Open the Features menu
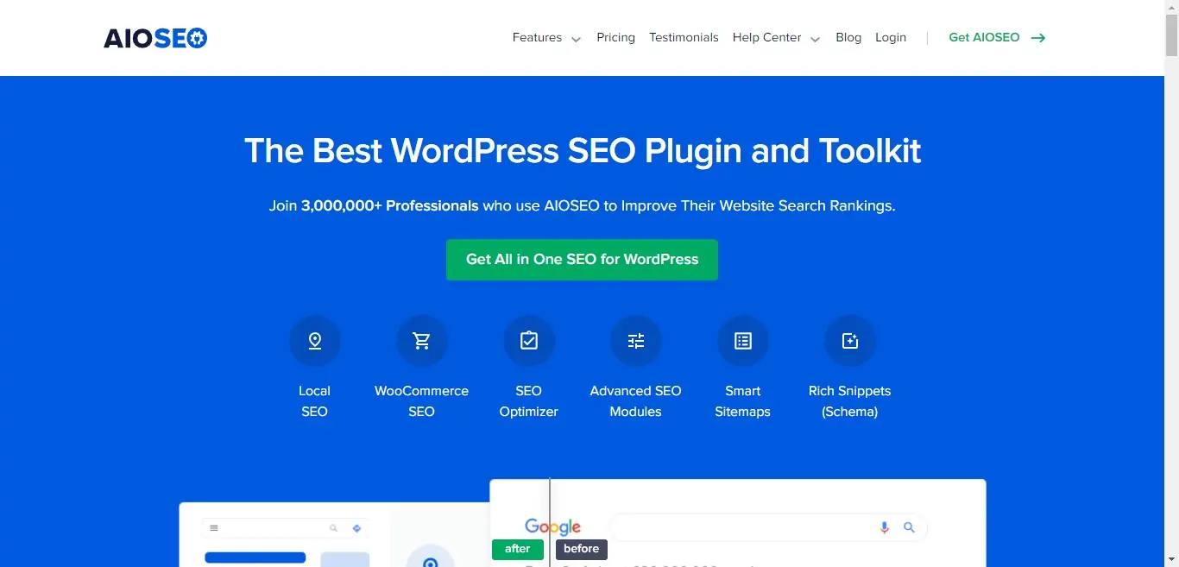This screenshot has height=567, width=1179. [537, 37]
